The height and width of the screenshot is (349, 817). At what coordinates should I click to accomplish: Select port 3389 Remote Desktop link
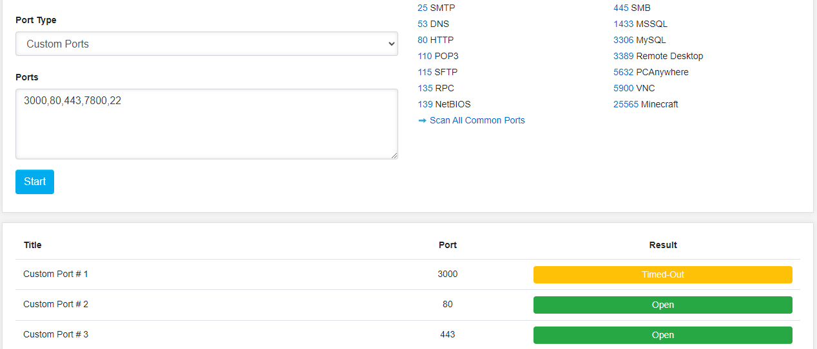click(623, 56)
